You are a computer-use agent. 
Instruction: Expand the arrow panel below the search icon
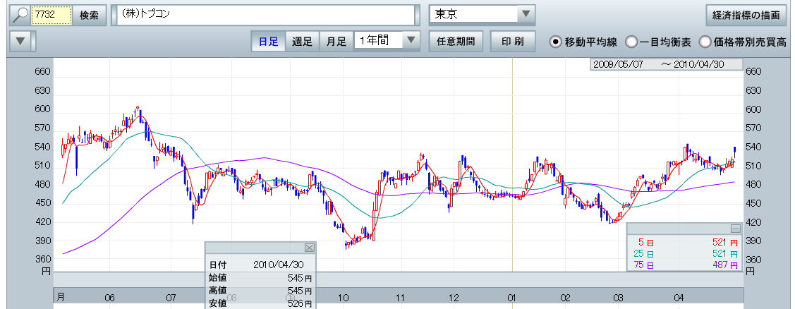click(x=20, y=41)
